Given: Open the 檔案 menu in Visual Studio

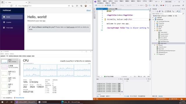Looking at the screenshot, I should (x=99, y=1).
